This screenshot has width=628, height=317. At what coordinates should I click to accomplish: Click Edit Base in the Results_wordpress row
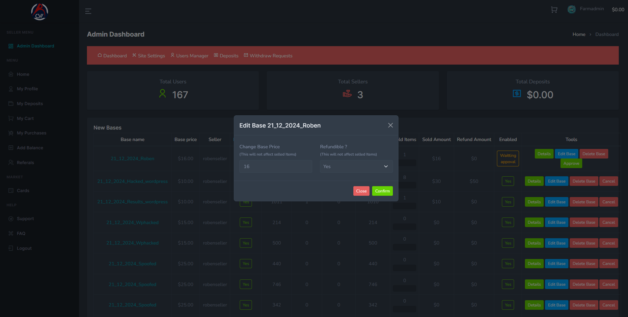[557, 202]
